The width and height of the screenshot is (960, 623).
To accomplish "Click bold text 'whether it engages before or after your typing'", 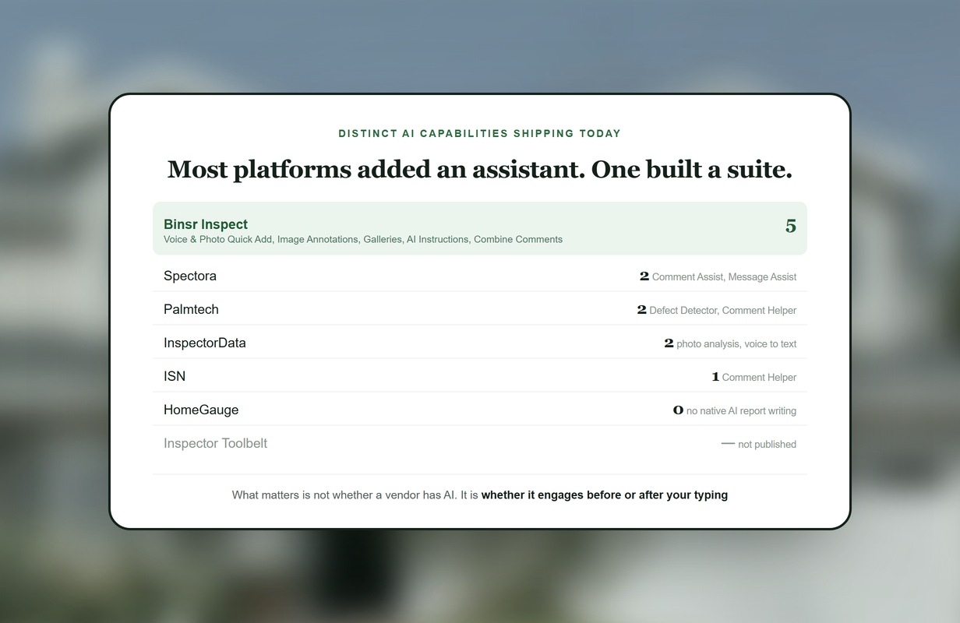I will coord(605,495).
